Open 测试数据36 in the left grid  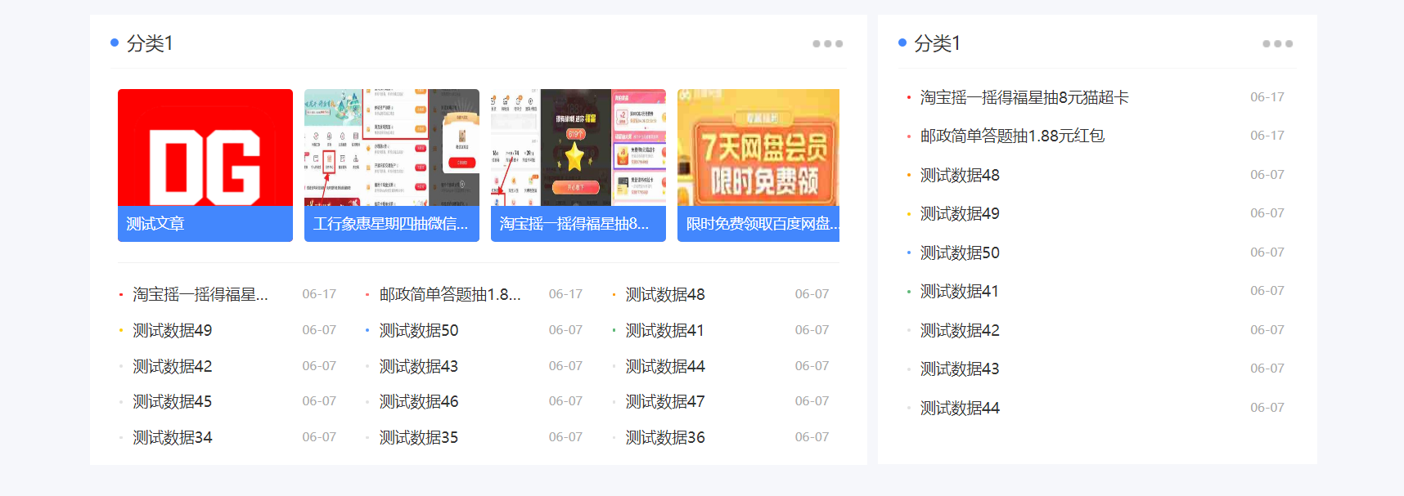(x=665, y=437)
